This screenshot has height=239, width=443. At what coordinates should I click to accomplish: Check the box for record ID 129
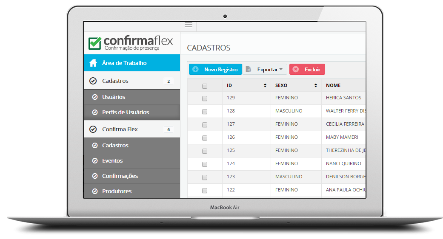coord(205,98)
